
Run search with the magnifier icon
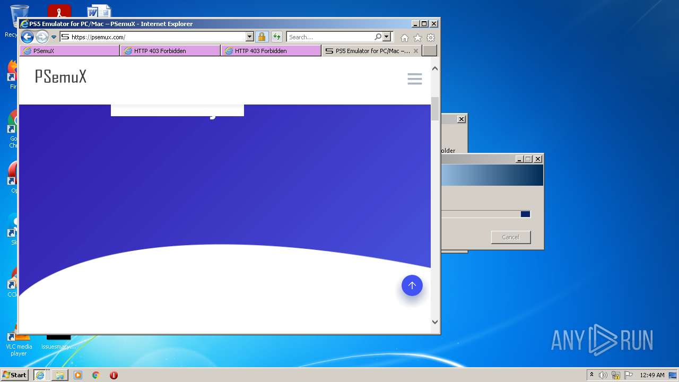tap(378, 37)
